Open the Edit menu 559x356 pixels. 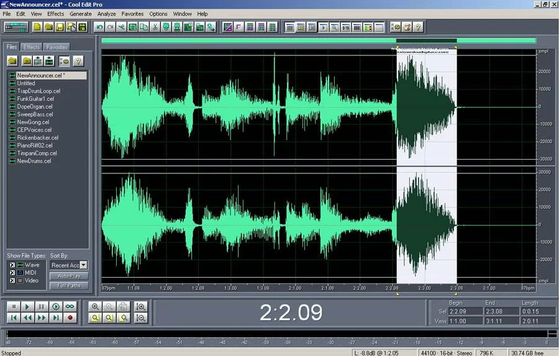pos(20,14)
